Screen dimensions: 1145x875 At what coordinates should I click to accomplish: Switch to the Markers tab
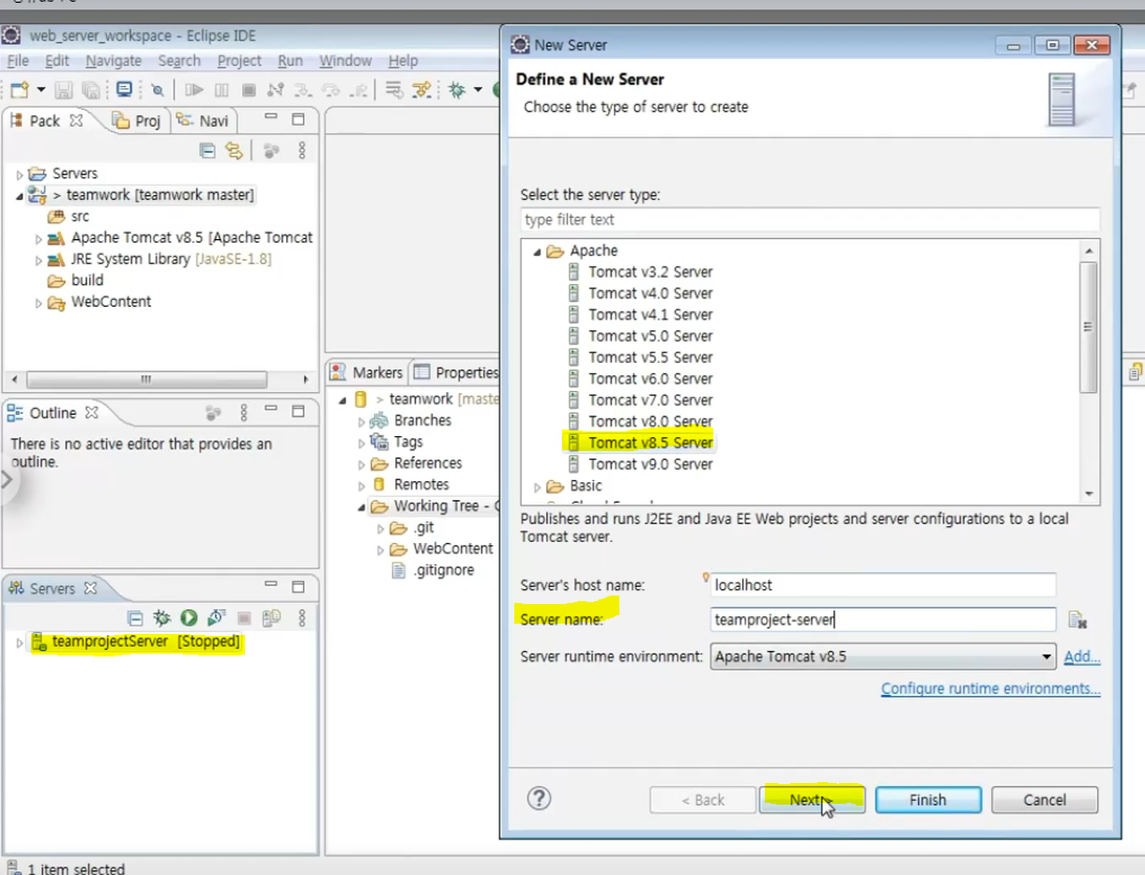pyautogui.click(x=368, y=372)
